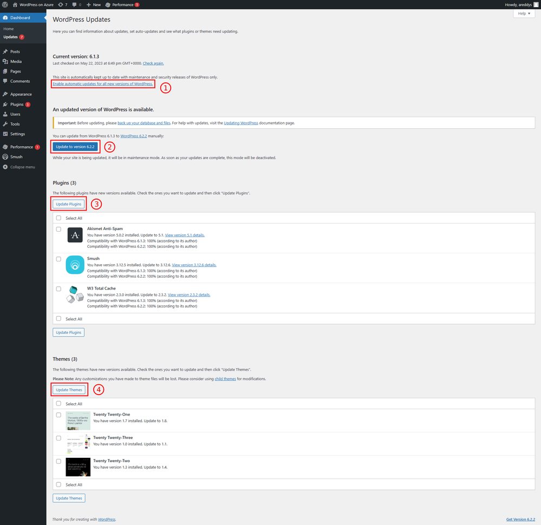Open Performance icon in top admin bar

click(108, 4)
